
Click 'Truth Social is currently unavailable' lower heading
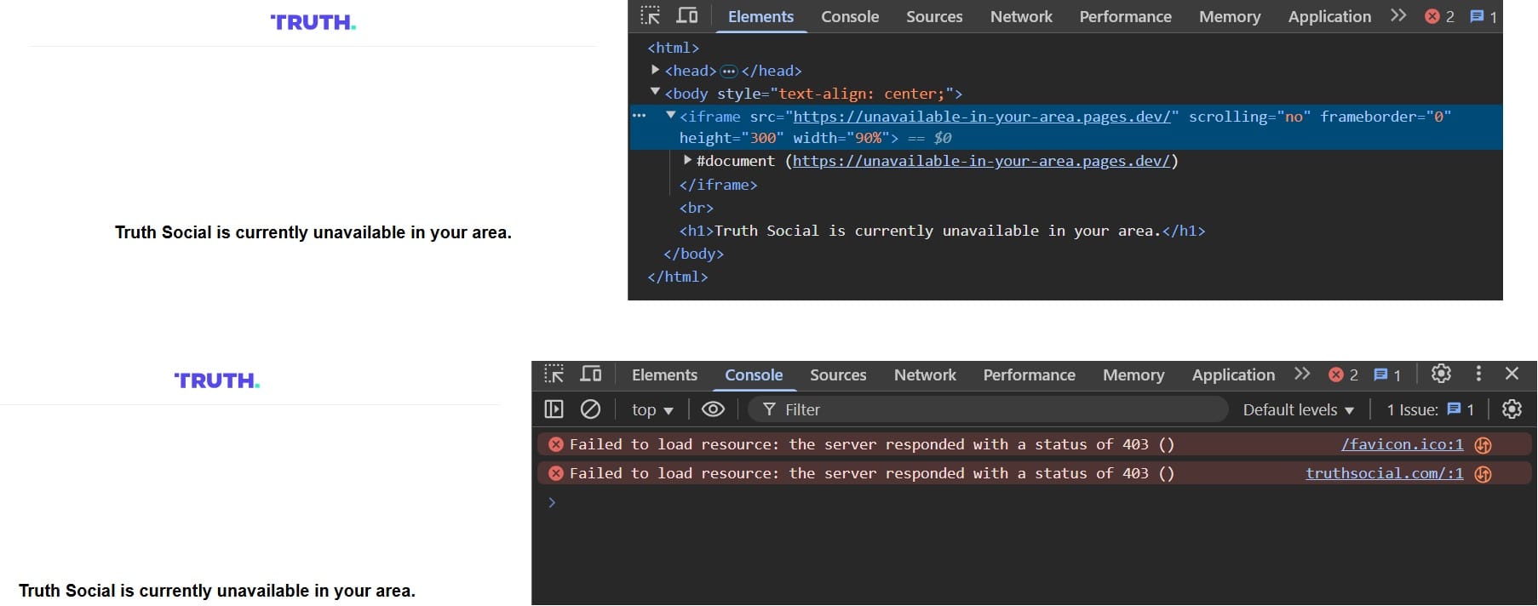pos(217,591)
